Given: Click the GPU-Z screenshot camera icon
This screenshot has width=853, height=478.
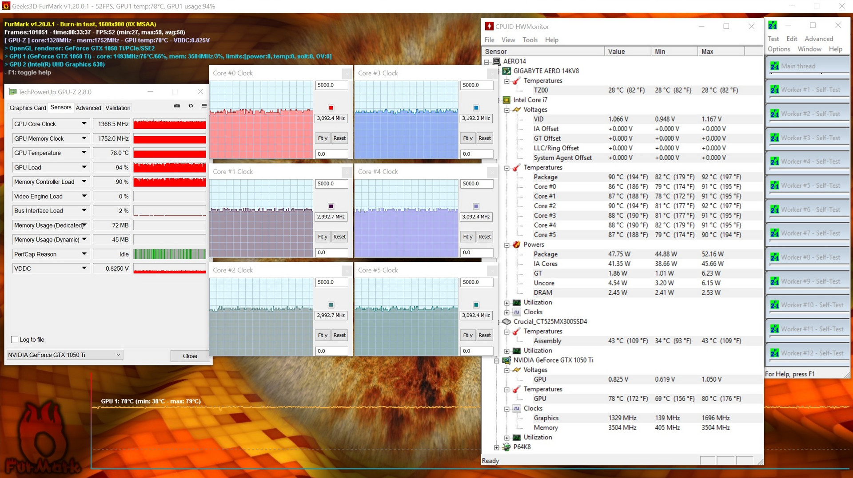Looking at the screenshot, I should (177, 106).
